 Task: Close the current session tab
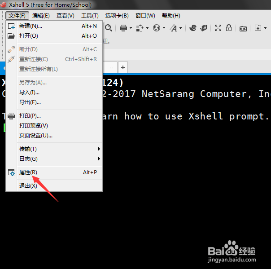(x=111, y=68)
